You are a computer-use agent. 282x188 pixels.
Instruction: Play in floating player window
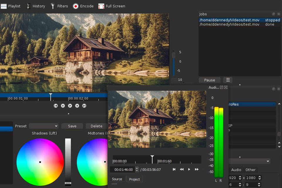pyautogui.click(x=189, y=169)
